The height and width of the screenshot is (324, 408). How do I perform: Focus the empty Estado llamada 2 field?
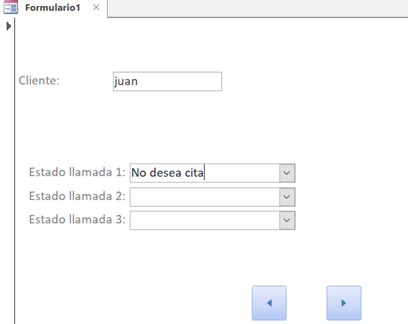click(204, 197)
